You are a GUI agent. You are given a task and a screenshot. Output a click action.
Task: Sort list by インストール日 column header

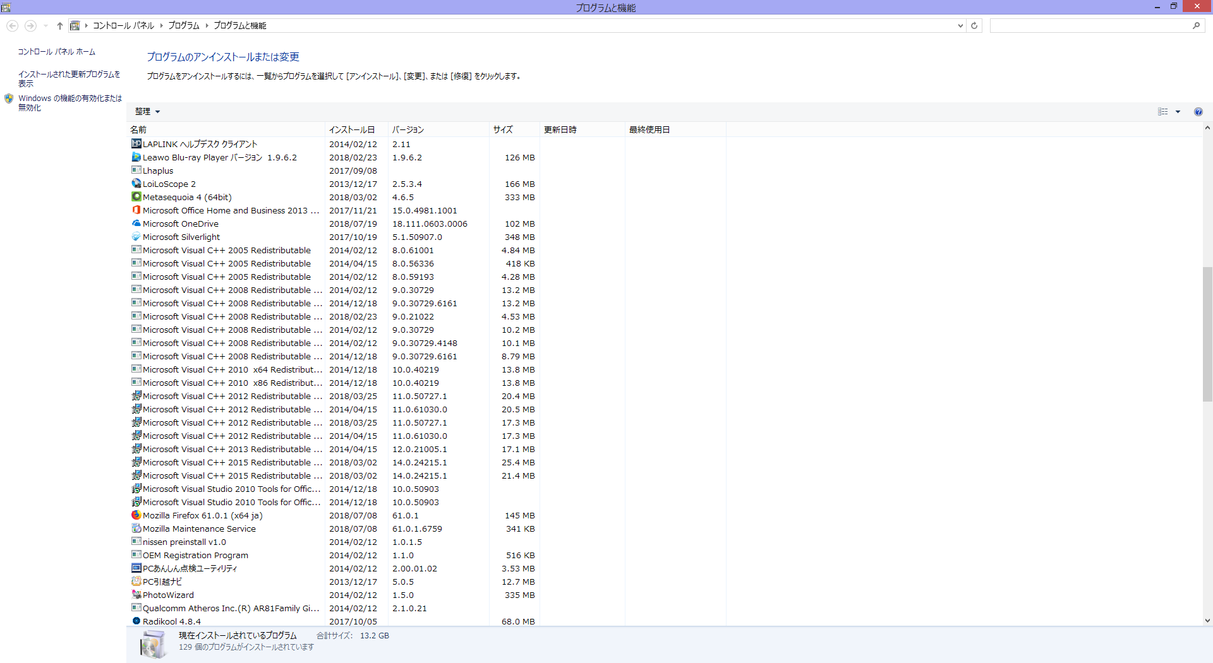click(352, 129)
